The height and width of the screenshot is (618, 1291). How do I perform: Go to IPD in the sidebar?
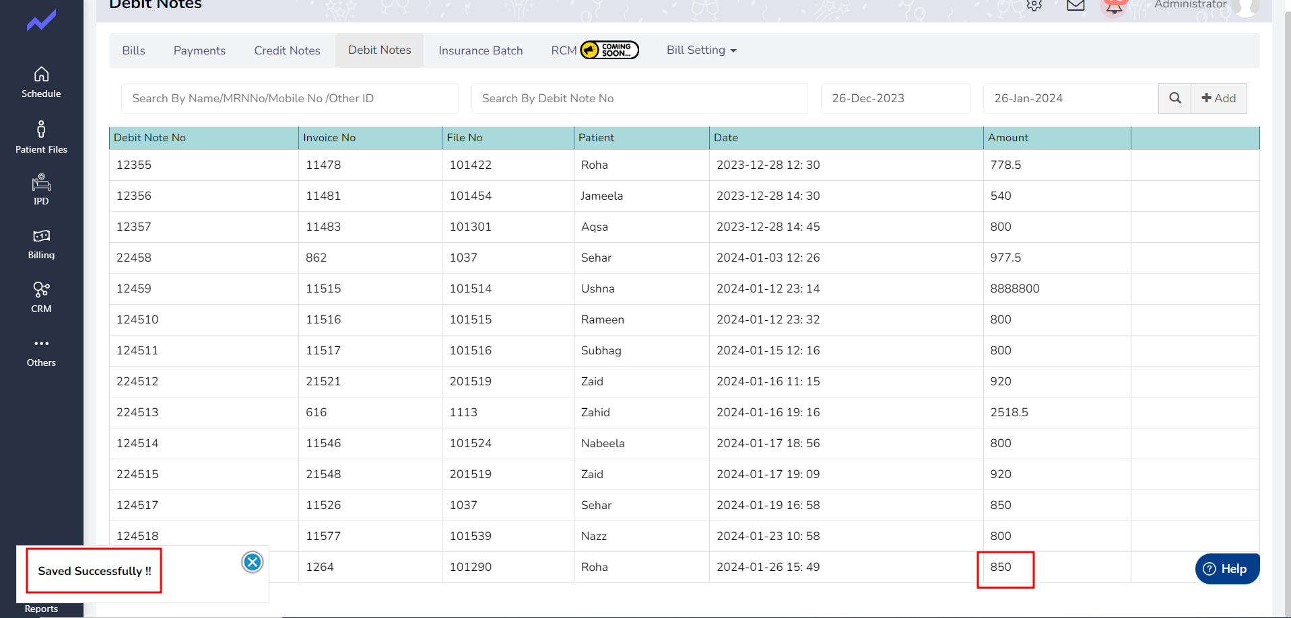[41, 190]
